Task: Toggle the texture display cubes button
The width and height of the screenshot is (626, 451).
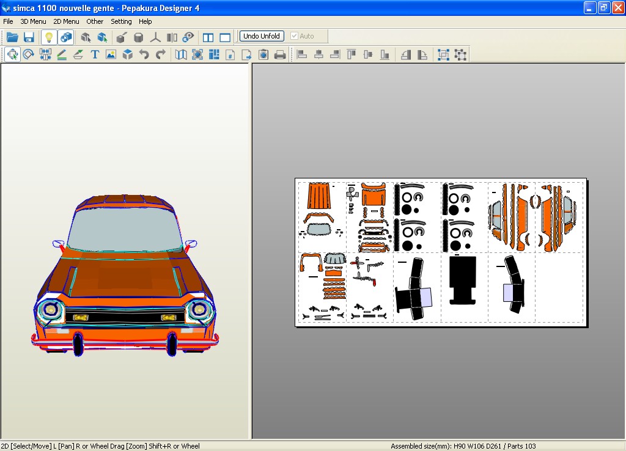Action: tap(66, 37)
